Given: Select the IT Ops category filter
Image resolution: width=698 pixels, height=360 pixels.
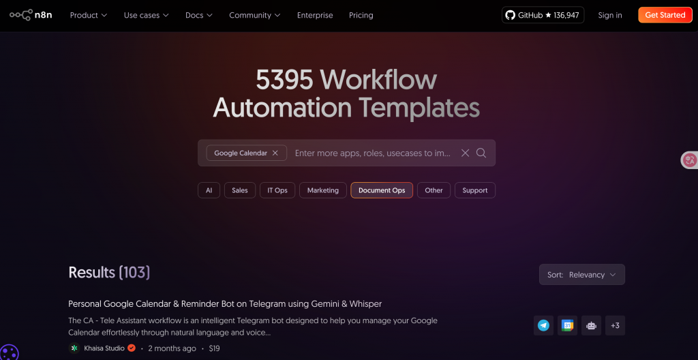Looking at the screenshot, I should [277, 190].
